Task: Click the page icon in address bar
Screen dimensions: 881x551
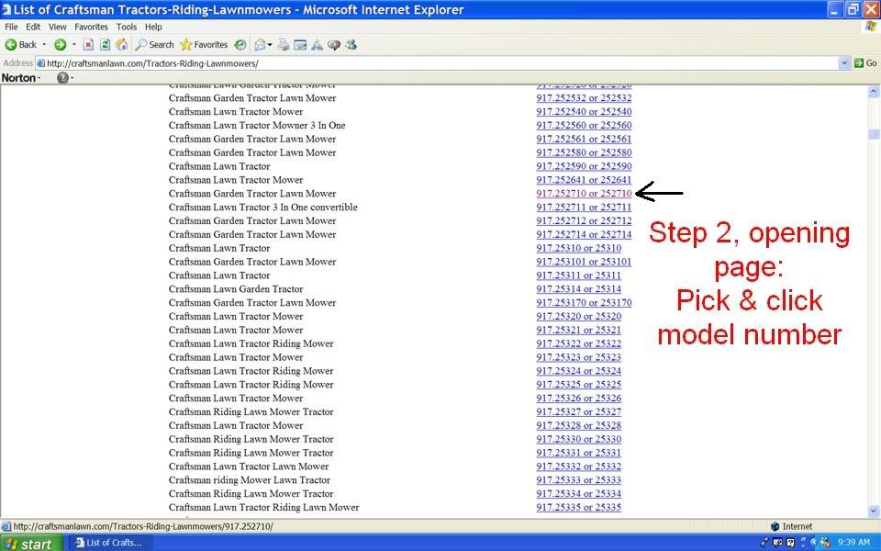Action: pyautogui.click(x=40, y=63)
